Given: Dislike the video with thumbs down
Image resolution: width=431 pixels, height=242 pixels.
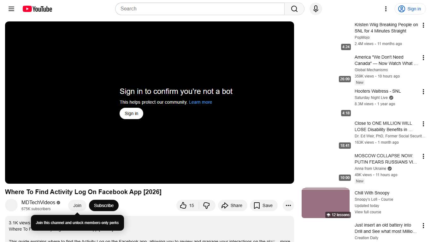Looking at the screenshot, I should pyautogui.click(x=207, y=205).
